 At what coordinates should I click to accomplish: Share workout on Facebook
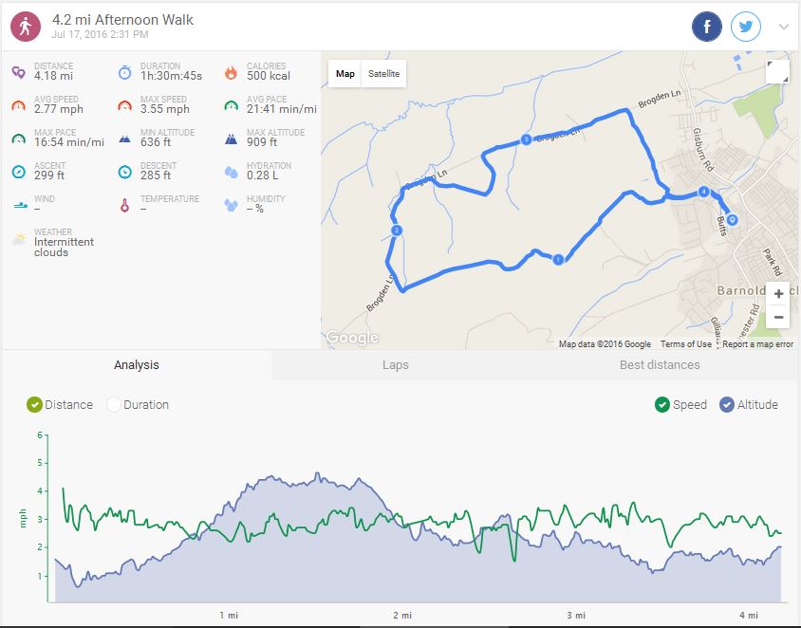point(707,27)
